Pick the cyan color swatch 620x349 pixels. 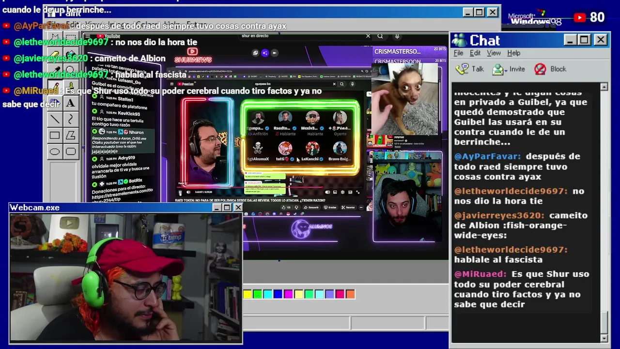[x=268, y=294]
